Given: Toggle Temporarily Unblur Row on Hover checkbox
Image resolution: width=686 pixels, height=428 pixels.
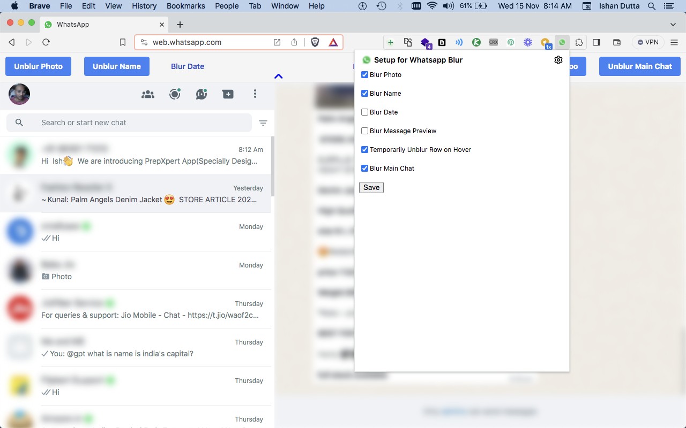Looking at the screenshot, I should [x=365, y=150].
